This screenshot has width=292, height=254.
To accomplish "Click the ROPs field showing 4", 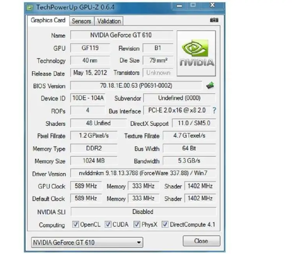I will click(88, 110).
